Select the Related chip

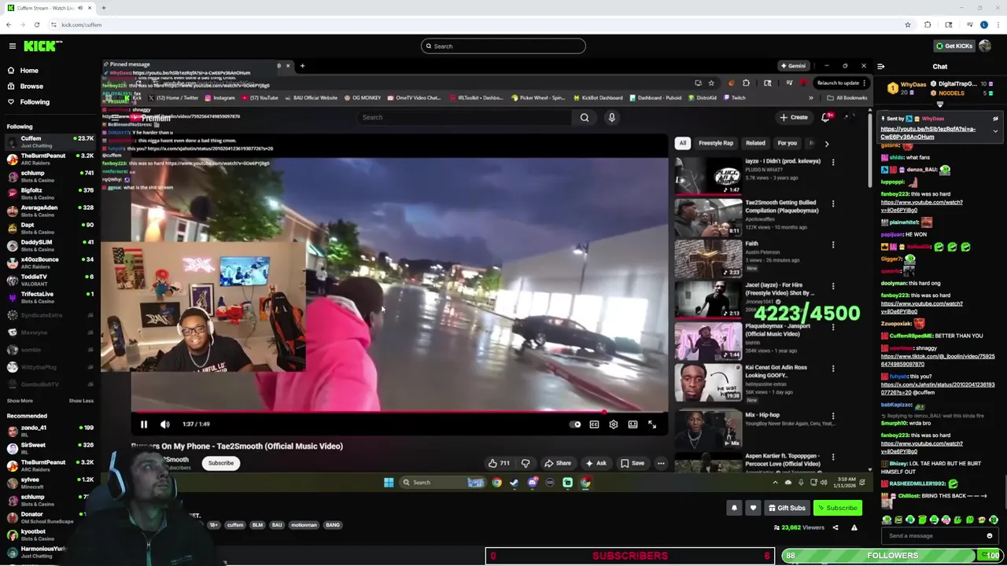tap(755, 143)
